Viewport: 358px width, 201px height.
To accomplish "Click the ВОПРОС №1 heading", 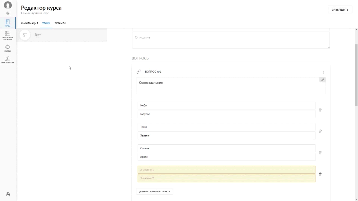I will click(x=153, y=72).
